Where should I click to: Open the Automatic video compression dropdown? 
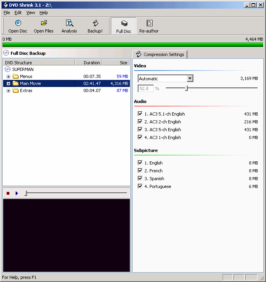[190, 78]
